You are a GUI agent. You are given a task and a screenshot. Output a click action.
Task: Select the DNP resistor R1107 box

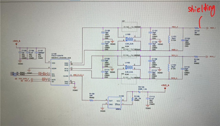pos(129,79)
